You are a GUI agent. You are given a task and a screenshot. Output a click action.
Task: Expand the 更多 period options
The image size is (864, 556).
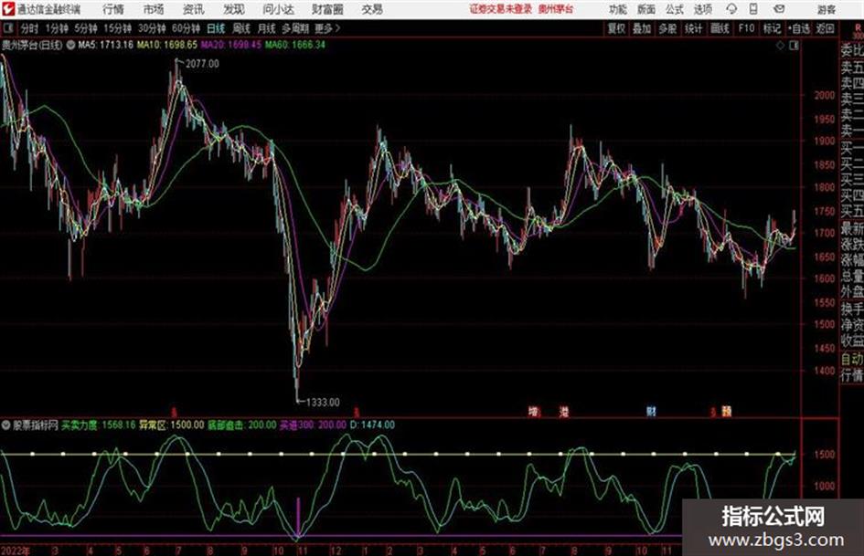coord(327,28)
